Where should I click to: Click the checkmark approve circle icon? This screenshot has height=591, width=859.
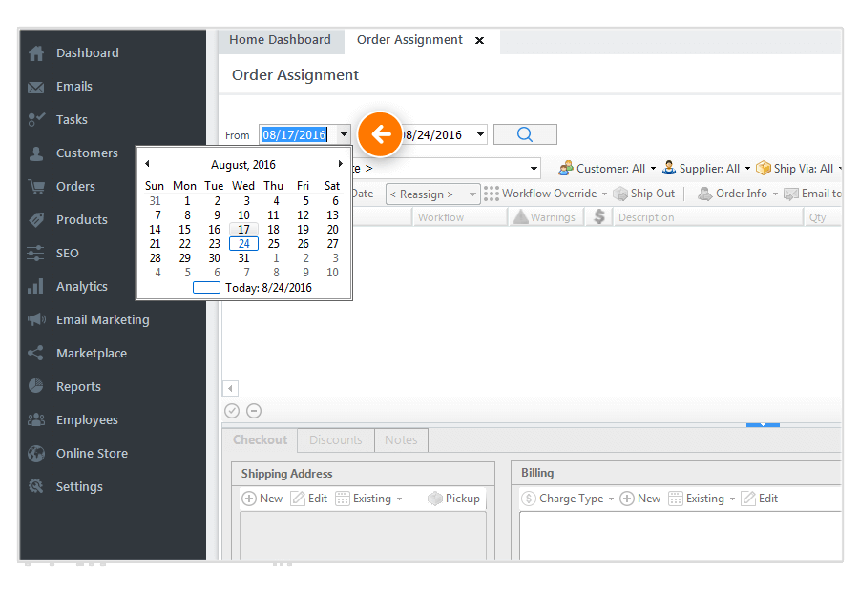click(232, 411)
